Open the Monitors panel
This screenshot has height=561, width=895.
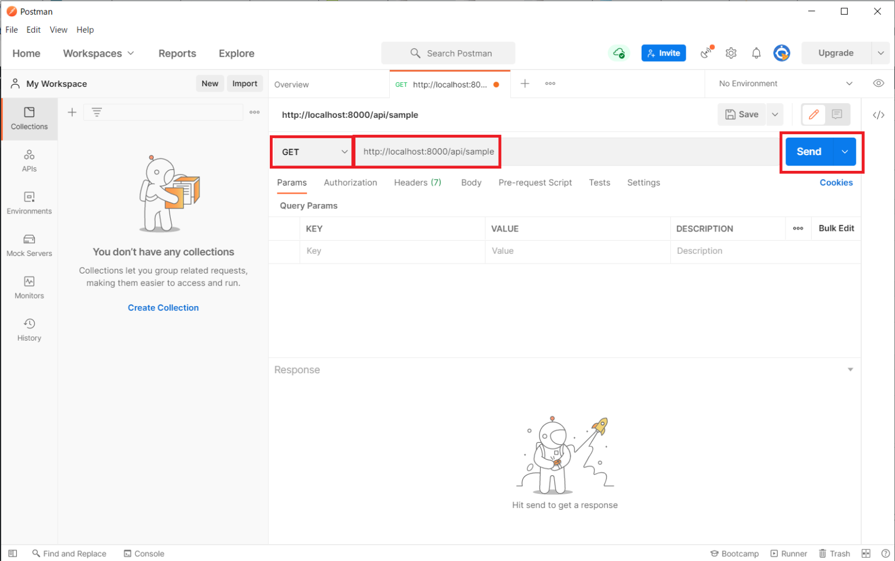coord(29,287)
